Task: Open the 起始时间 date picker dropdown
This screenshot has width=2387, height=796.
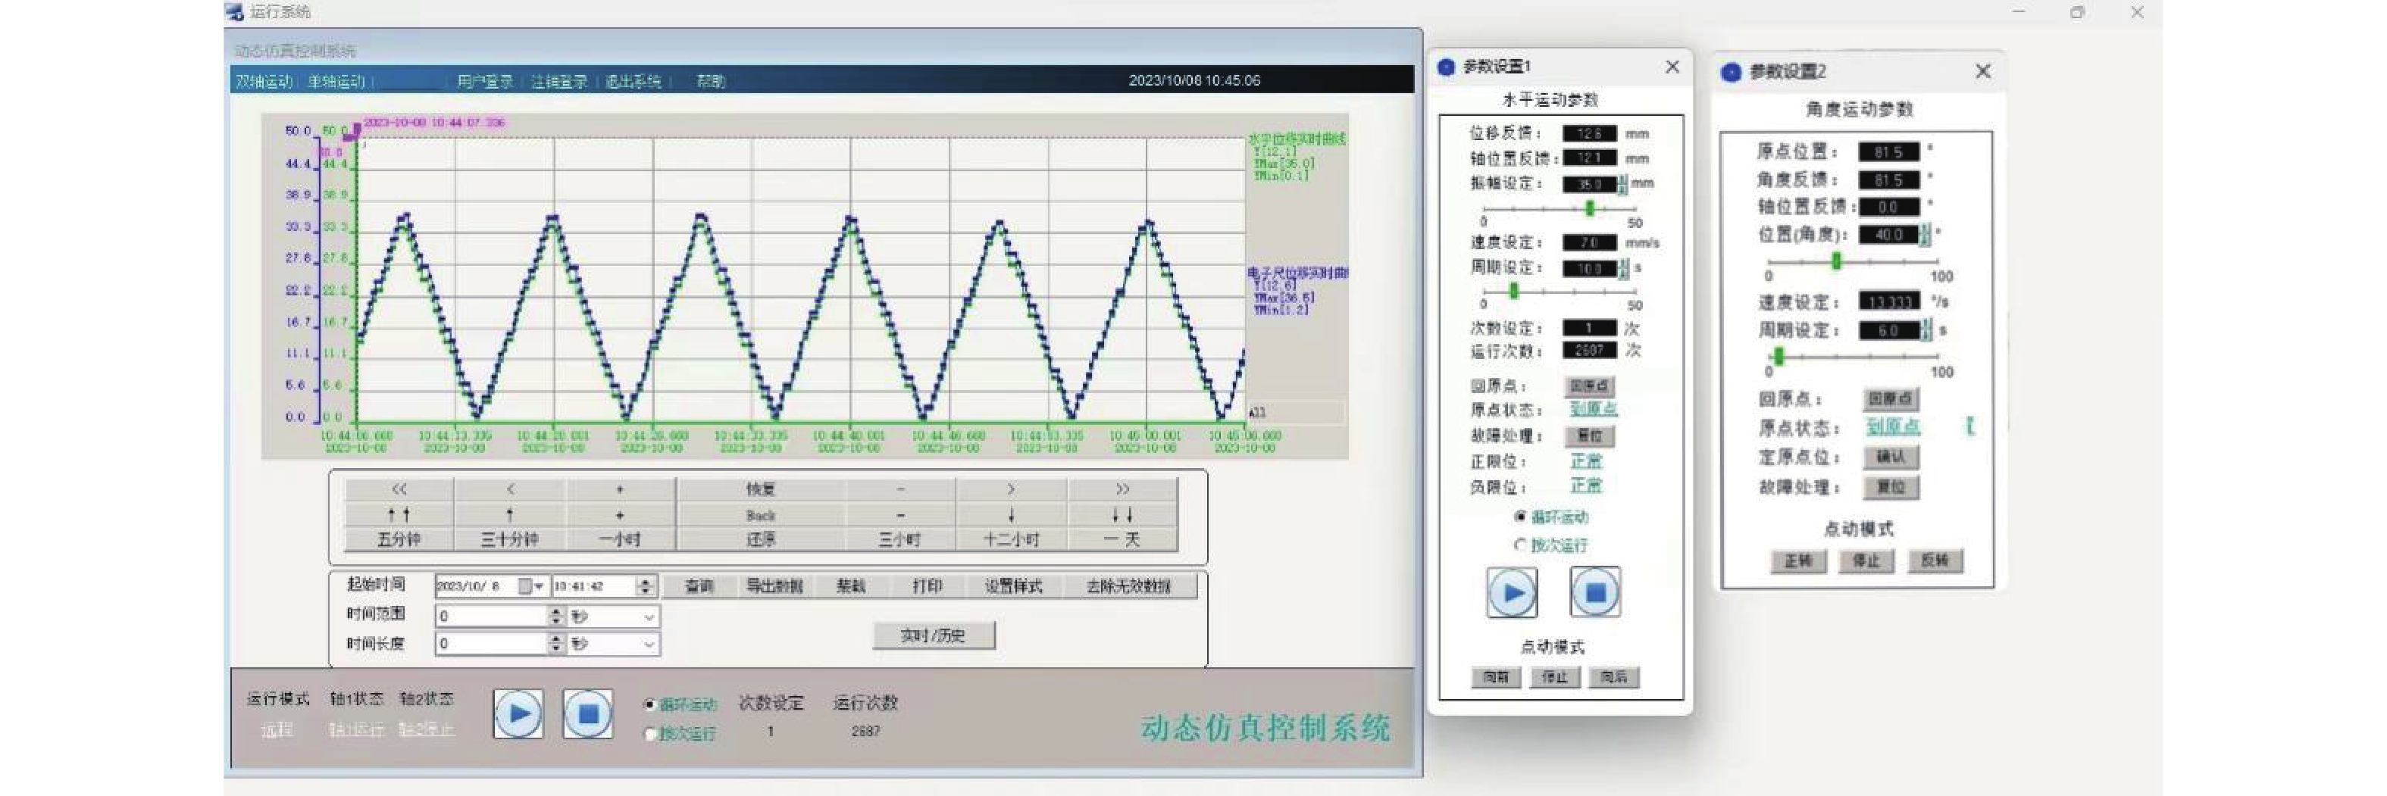Action: tap(538, 586)
